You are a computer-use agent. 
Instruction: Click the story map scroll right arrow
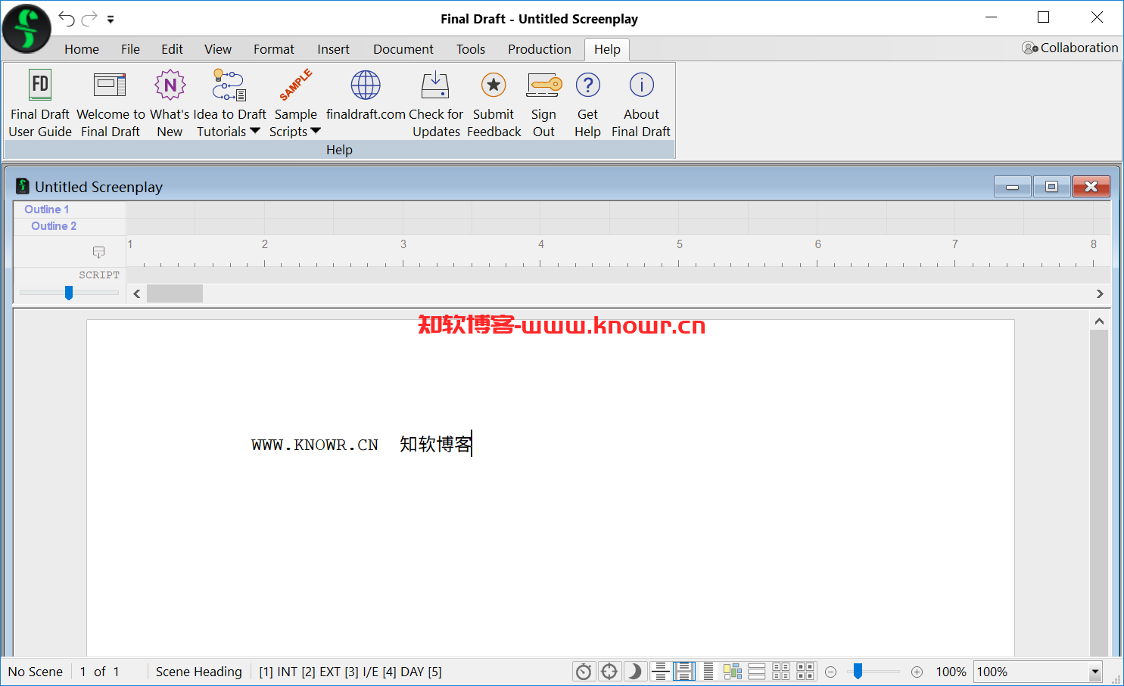1100,293
